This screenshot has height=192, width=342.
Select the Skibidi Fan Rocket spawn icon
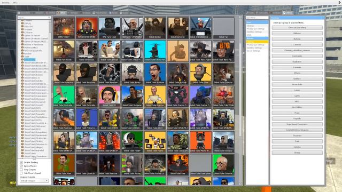coord(64,51)
